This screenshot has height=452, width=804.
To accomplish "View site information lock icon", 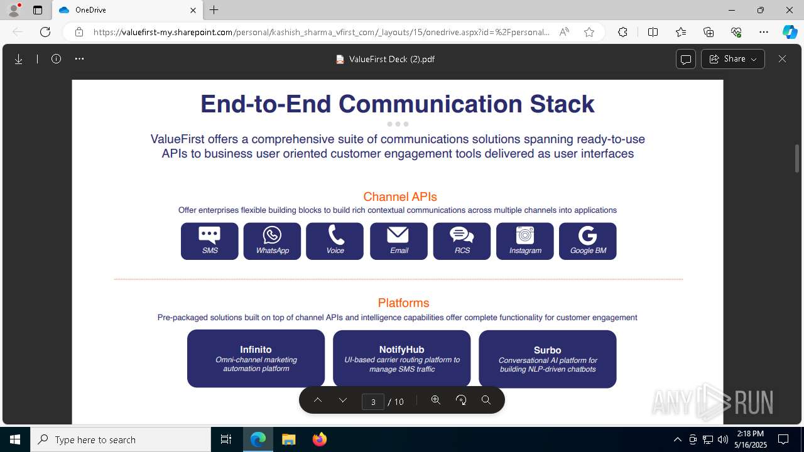I will (79, 32).
